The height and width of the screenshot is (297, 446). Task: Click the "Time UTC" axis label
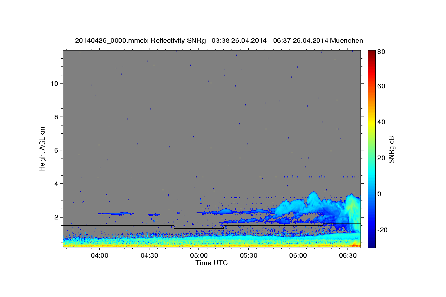pyautogui.click(x=211, y=263)
